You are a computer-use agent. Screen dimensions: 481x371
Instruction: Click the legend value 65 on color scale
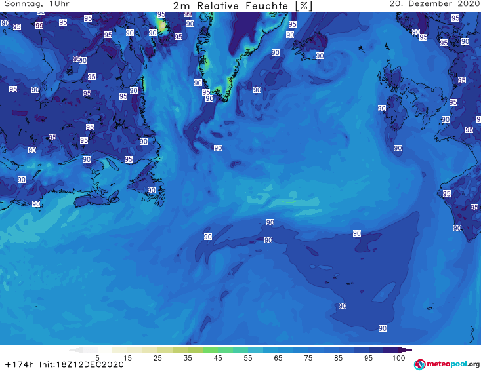tap(278, 358)
